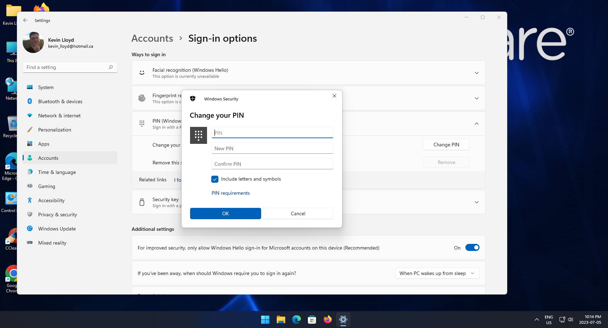Click the search magnifier in Find a setting

coord(111,67)
